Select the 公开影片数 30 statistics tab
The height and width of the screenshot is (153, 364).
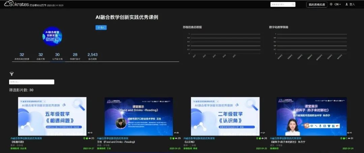(x=57, y=56)
